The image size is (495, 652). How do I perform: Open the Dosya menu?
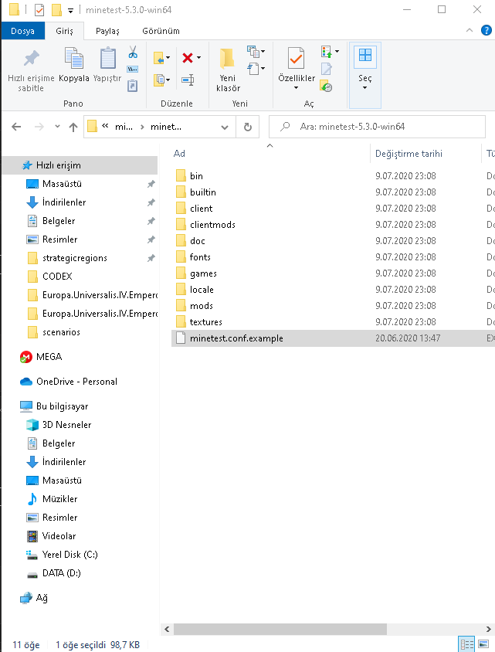[x=23, y=31]
